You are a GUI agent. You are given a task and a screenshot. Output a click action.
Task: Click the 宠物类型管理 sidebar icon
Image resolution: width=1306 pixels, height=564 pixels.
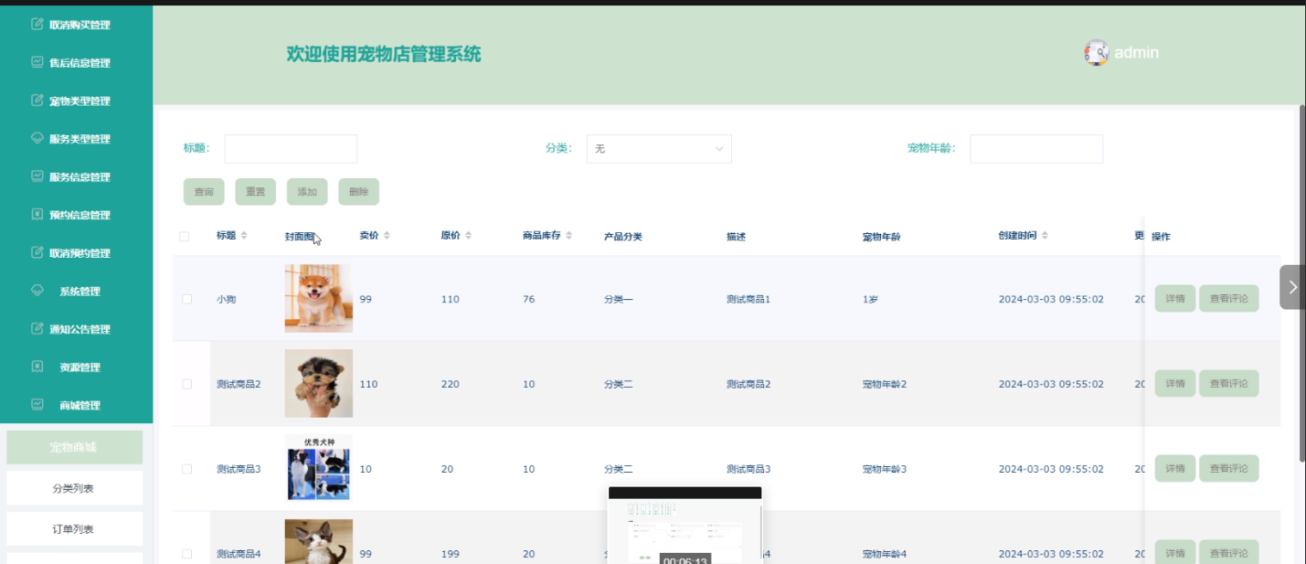point(37,101)
